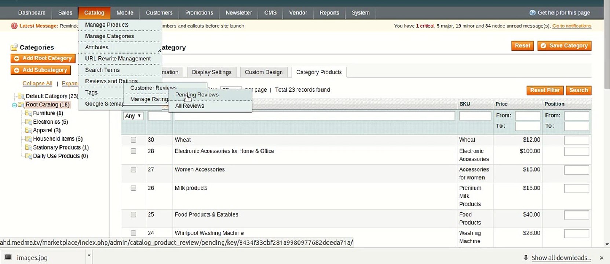The width and height of the screenshot is (610, 264).
Task: Open the Any filter dropdown
Action: pos(133,116)
